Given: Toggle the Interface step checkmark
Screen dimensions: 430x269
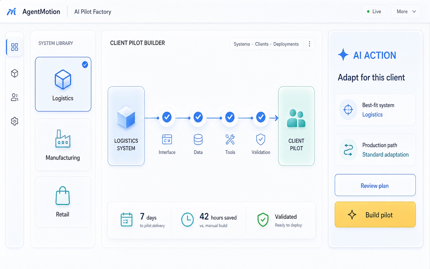Looking at the screenshot, I should click(167, 117).
